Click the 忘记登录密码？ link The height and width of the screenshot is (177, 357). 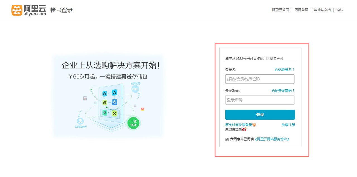[x=283, y=91]
